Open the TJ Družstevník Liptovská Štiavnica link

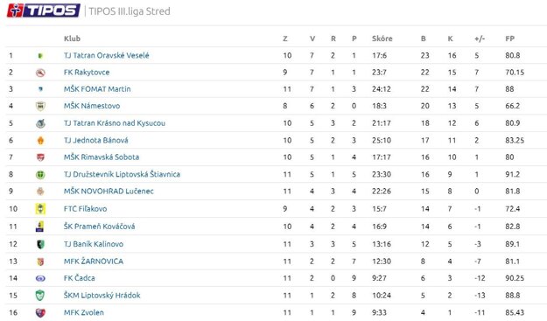(122, 174)
